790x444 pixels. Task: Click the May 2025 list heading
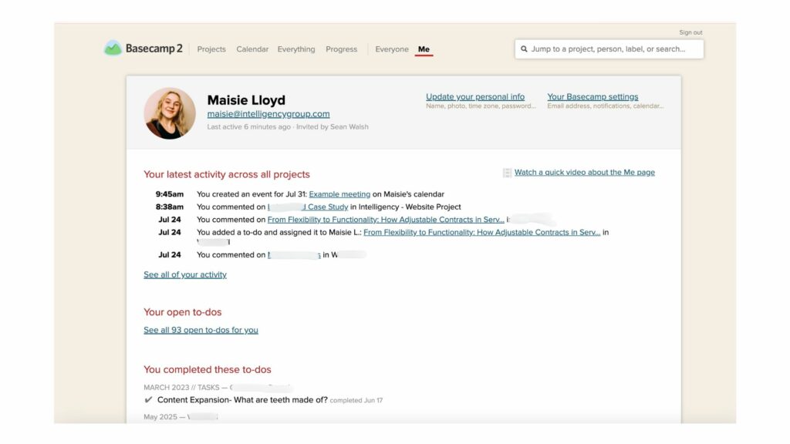pos(160,417)
